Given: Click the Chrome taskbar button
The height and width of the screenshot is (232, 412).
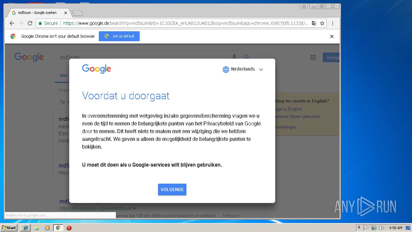Looking at the screenshot, I should coord(58,228).
